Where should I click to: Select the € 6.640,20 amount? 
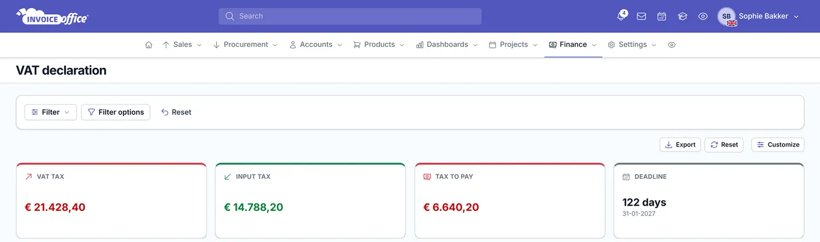point(451,207)
